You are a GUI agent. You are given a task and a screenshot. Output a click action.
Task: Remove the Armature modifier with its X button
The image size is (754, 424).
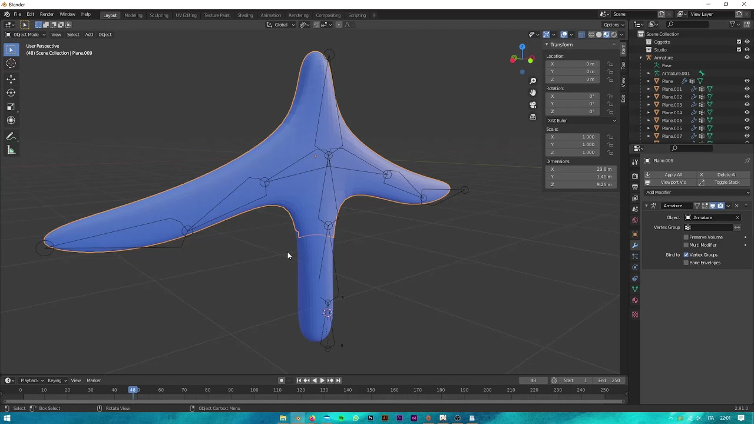pyautogui.click(x=736, y=206)
